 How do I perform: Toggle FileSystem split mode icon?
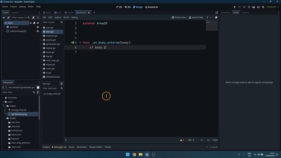pos(38,87)
